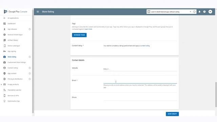This screenshot has width=217, height=122.
Task: Click the main page vertical scrollbar
Action: (216, 95)
